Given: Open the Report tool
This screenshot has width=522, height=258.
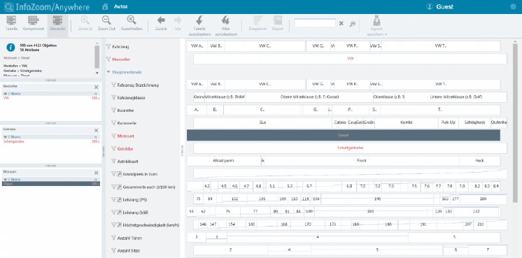Looking at the screenshot, I should point(277,23).
